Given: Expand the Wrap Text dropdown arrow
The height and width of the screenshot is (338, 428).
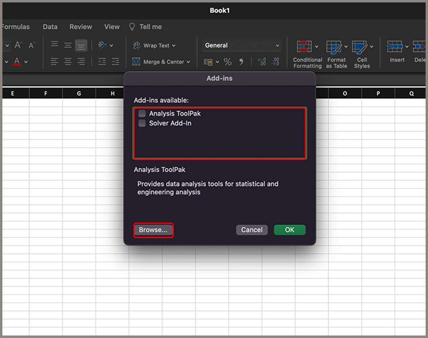Looking at the screenshot, I should (x=174, y=46).
